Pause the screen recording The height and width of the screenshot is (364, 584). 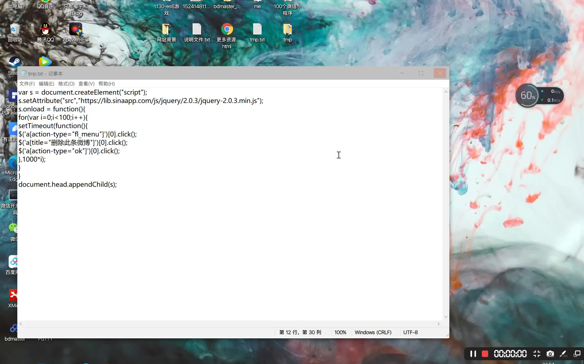click(473, 354)
